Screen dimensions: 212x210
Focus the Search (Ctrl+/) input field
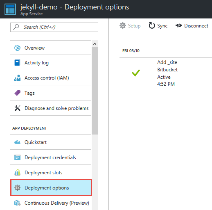(x=54, y=27)
